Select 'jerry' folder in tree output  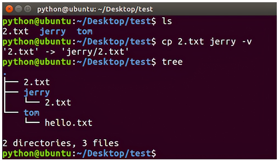pos(37,93)
